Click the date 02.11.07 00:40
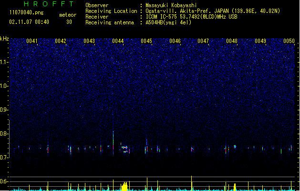Image resolution: width=300 pixels, height=191 pixels. coord(29,22)
